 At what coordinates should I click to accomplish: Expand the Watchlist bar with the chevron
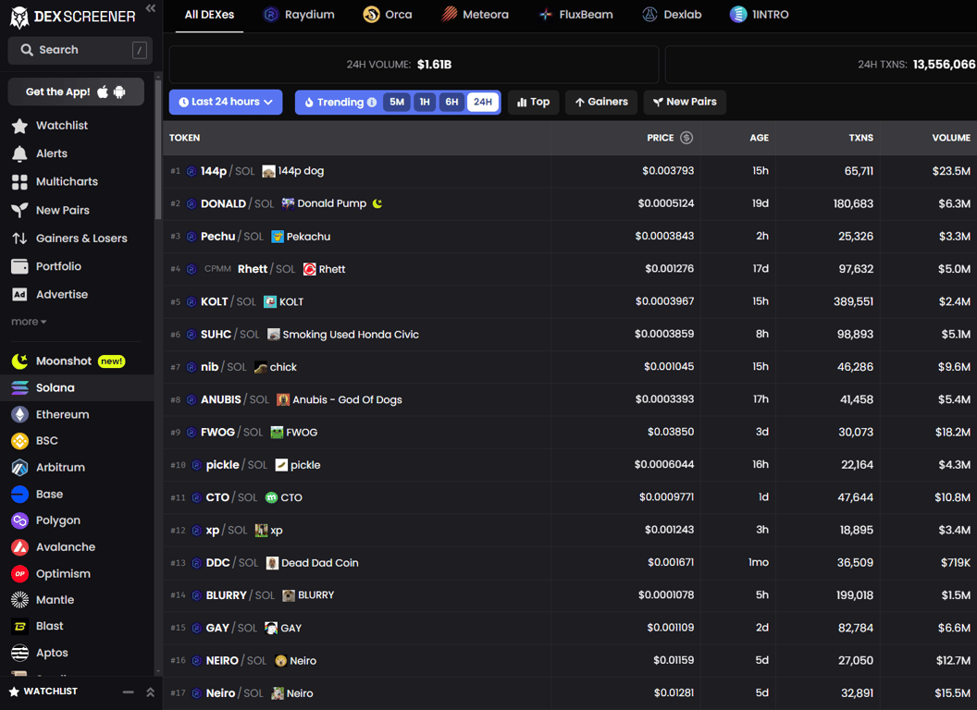[150, 691]
